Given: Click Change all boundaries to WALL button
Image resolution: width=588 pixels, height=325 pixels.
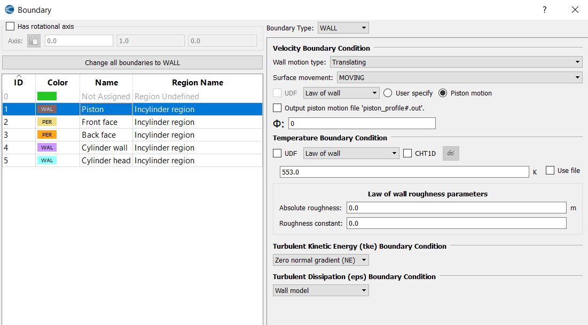Looking at the screenshot, I should pos(132,62).
